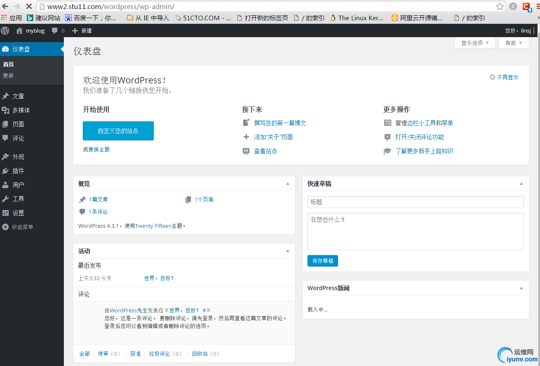Select the 更新 submenu item
The width and height of the screenshot is (540, 366).
click(8, 76)
